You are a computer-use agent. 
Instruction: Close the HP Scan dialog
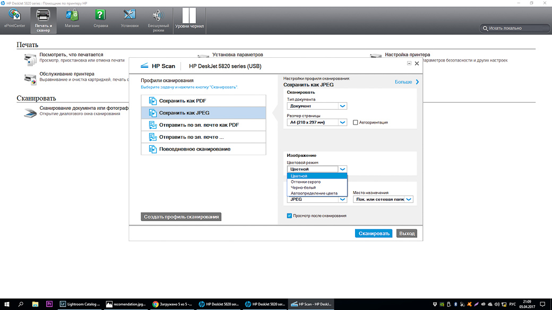tap(417, 63)
